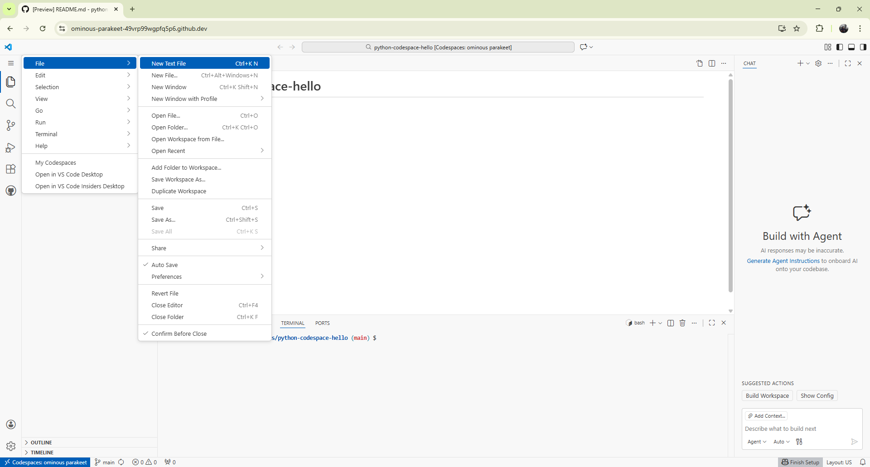Open the Edit menu
870x467 pixels.
80,75
